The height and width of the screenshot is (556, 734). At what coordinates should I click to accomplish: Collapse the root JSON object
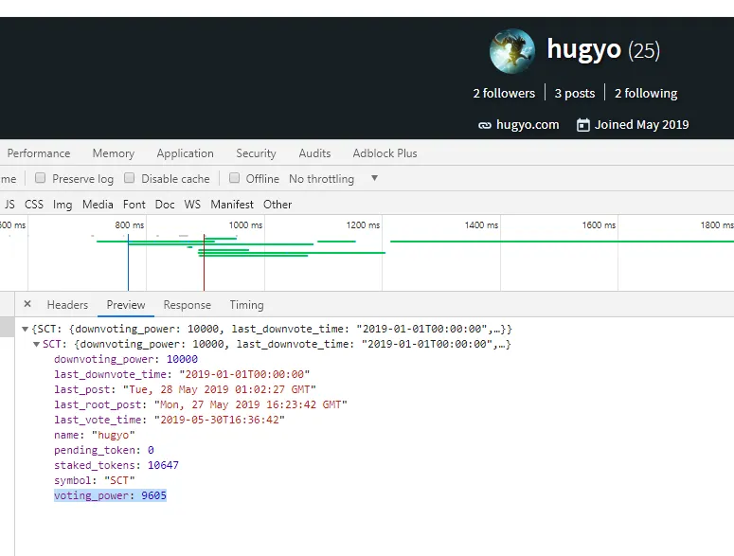(x=26, y=329)
